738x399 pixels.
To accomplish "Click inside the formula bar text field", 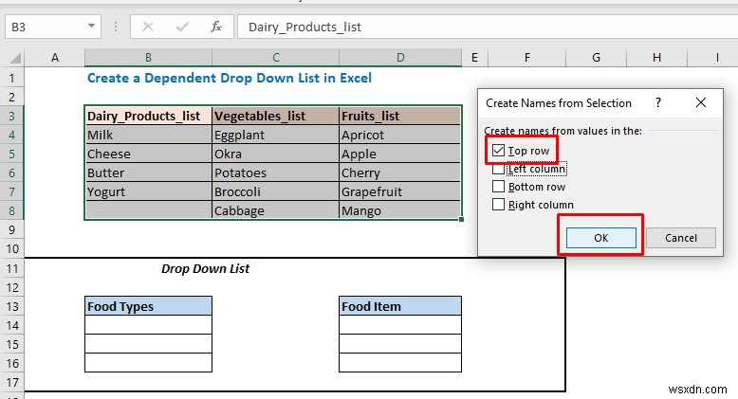I will 474,27.
